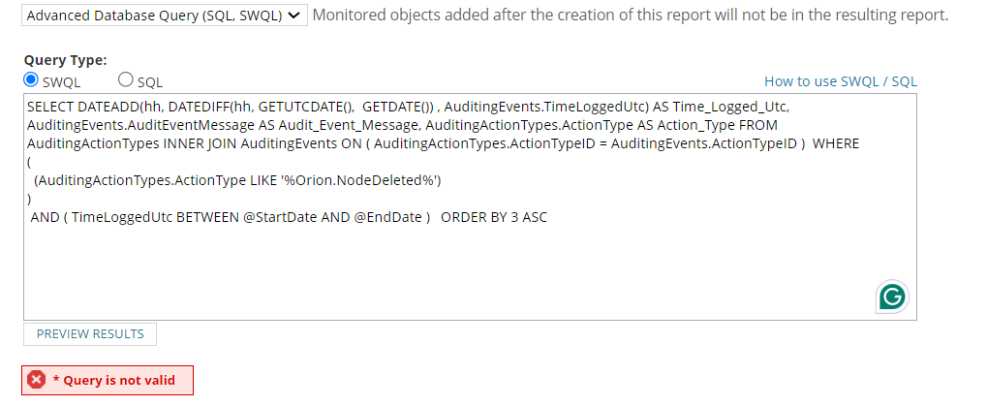Click on @EndDate in the query text
The height and width of the screenshot is (407, 987).
coord(392,217)
